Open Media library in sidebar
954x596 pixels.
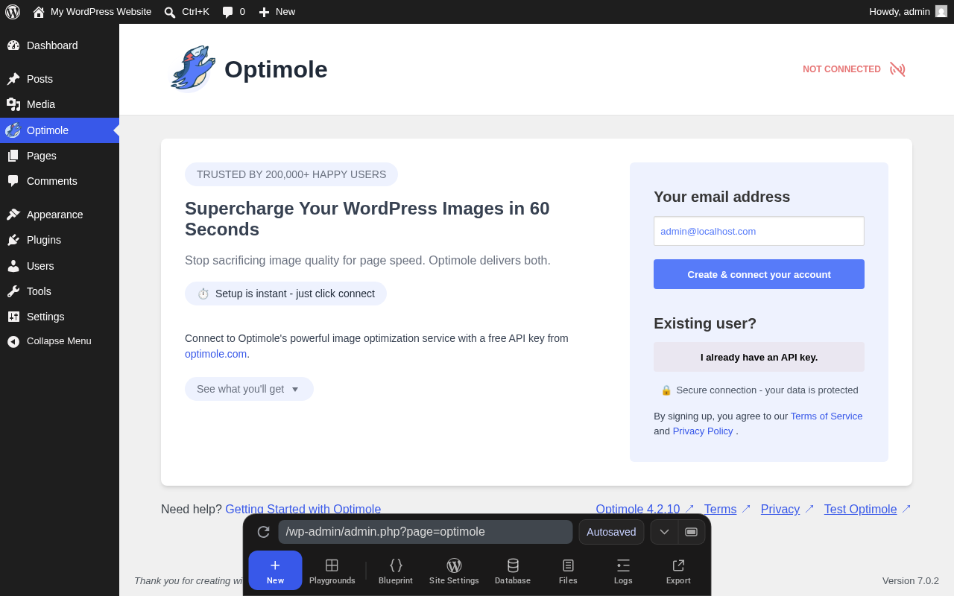60,104
